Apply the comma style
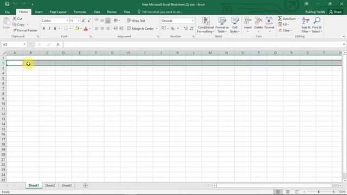This screenshot has width=347, height=195. (178, 29)
